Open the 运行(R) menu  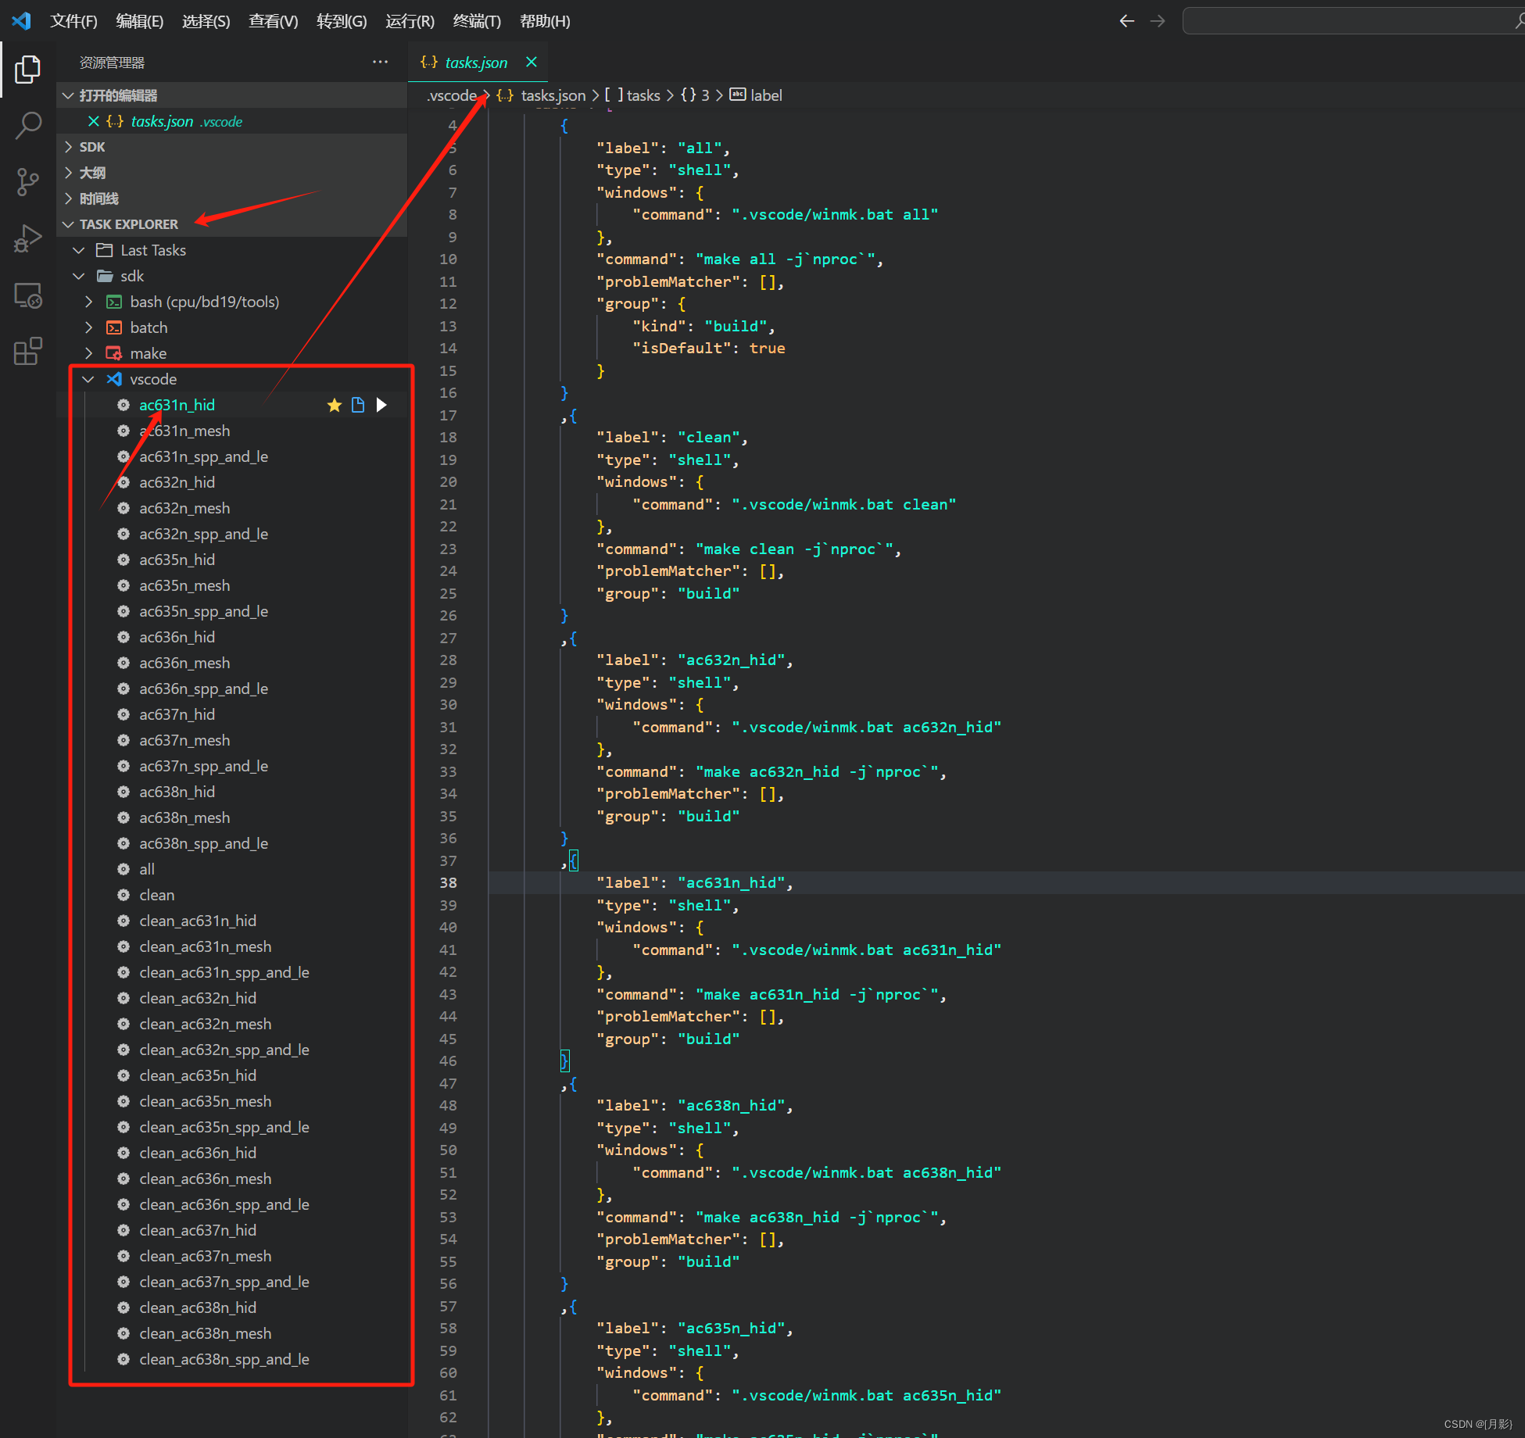coord(410,21)
